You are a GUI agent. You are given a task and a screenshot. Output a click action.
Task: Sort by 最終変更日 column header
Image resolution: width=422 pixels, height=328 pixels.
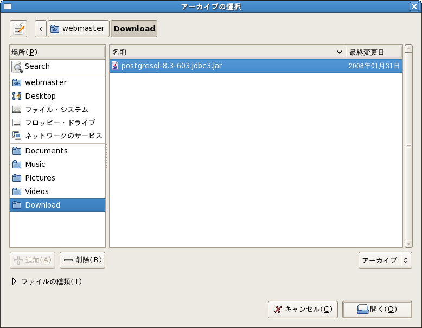[x=374, y=52]
